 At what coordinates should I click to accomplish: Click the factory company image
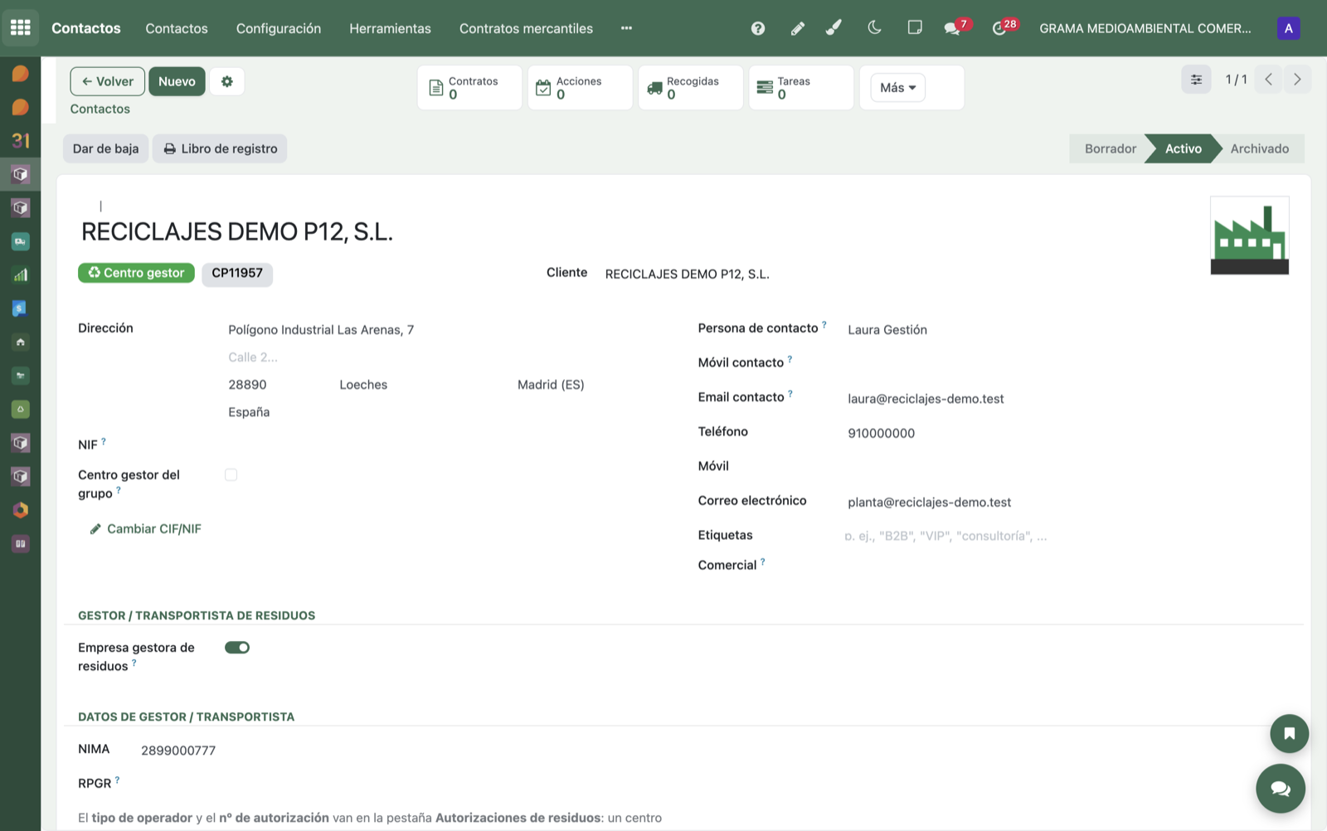coord(1249,236)
